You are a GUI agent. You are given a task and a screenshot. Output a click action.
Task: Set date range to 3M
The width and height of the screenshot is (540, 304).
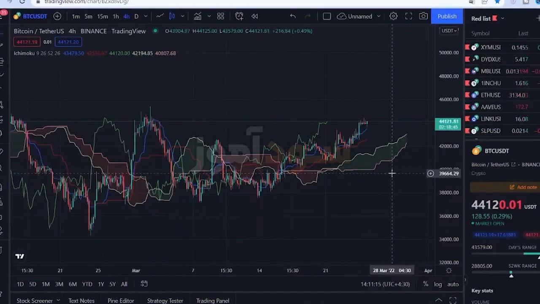point(59,284)
